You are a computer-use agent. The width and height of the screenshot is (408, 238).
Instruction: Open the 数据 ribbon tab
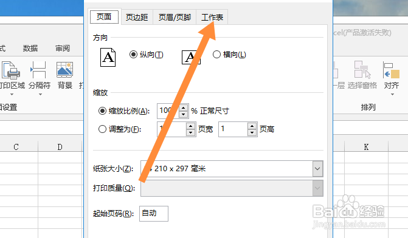click(x=30, y=49)
